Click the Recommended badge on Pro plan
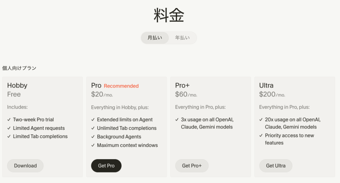The height and width of the screenshot is (183, 340). coord(121,86)
